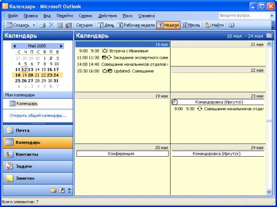
Task: Open the Shortcuts icon in navigation pane
Action: (x=61, y=191)
